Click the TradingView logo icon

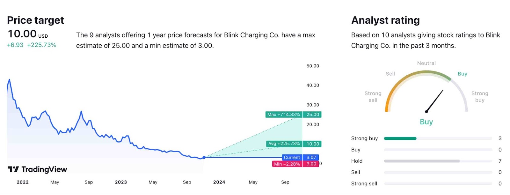coord(13,169)
